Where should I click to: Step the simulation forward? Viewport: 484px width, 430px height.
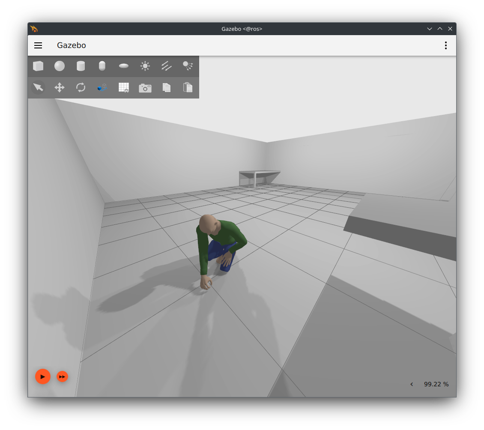point(63,377)
